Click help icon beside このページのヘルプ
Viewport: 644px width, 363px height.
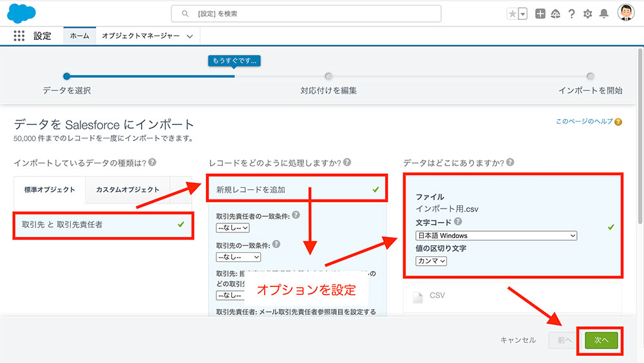pos(618,122)
